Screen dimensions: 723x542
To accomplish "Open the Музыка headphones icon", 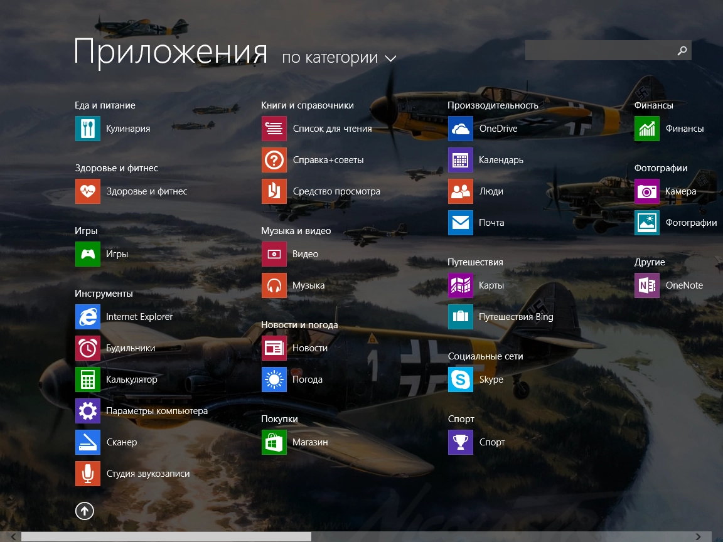I will click(x=274, y=285).
